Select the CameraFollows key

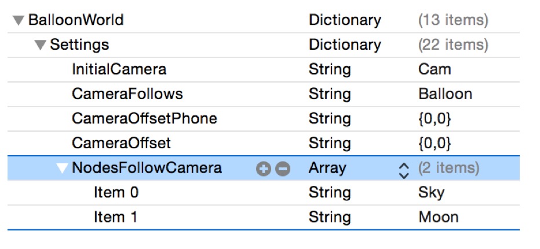[x=127, y=94]
